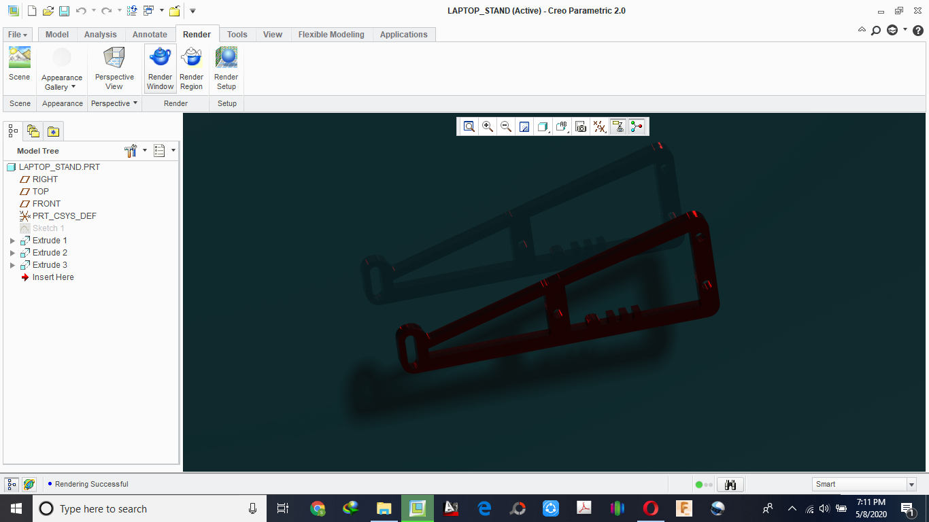The height and width of the screenshot is (522, 929).
Task: Select the Model Tree navigator tab
Action: [x=14, y=131]
